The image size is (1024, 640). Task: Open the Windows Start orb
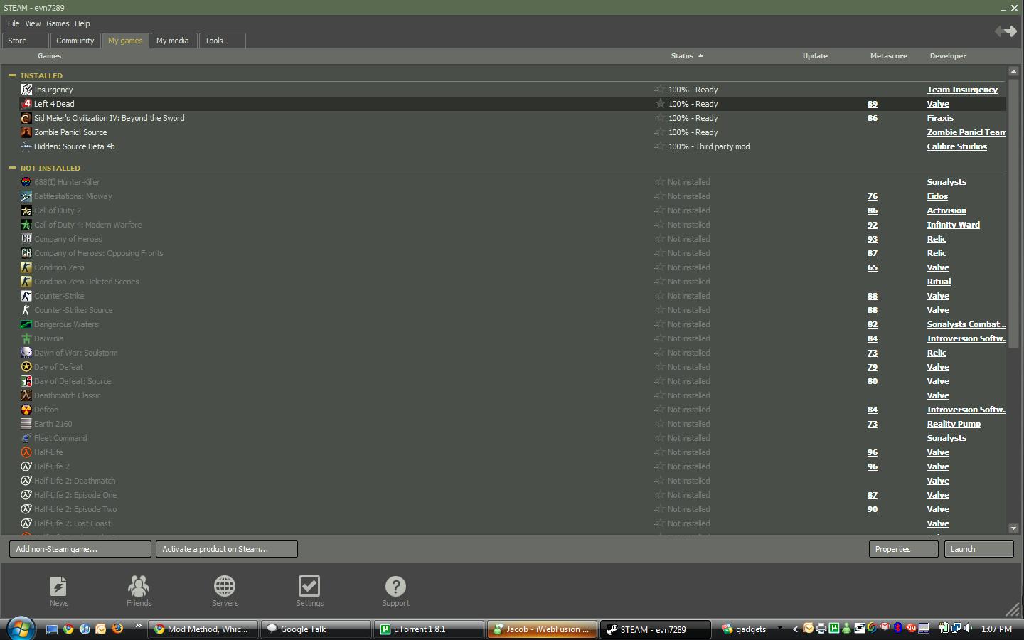point(21,629)
